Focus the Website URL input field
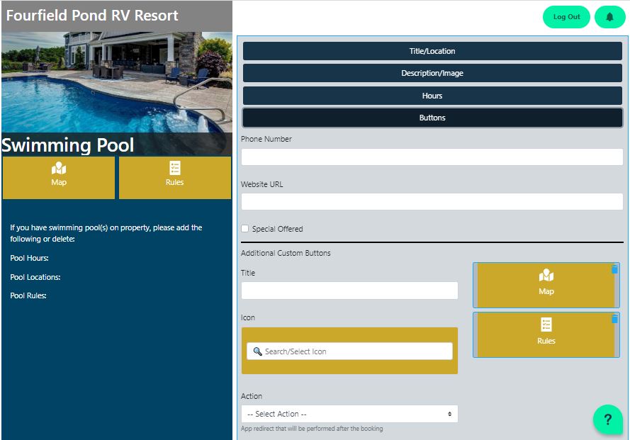 click(x=432, y=202)
